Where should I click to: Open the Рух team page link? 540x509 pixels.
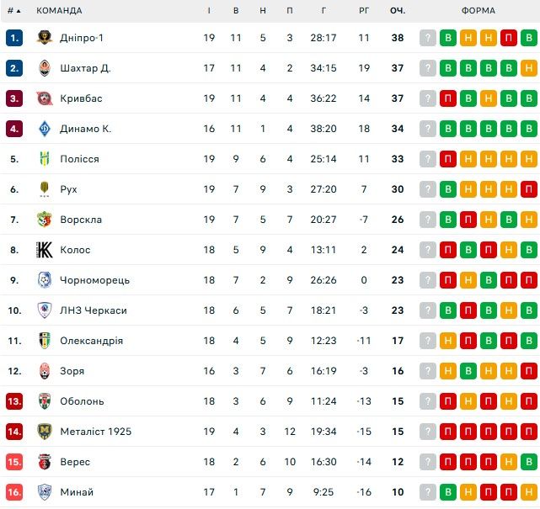click(68, 189)
